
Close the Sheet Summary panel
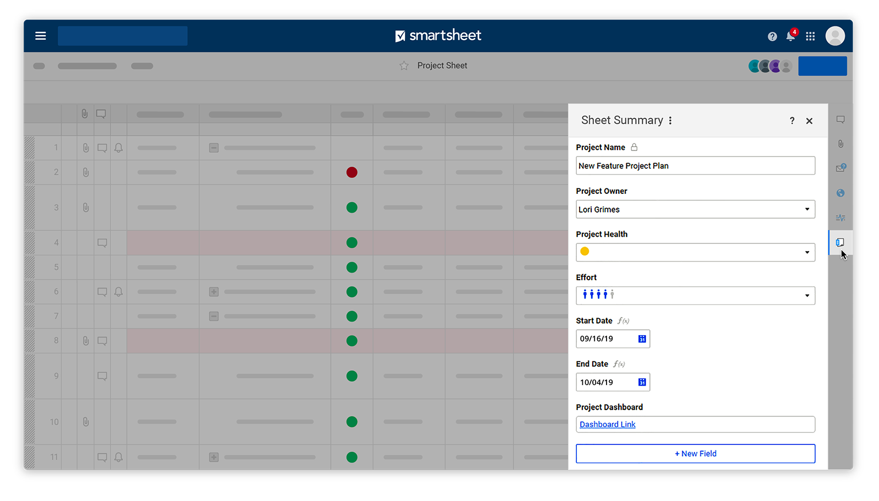coord(809,121)
